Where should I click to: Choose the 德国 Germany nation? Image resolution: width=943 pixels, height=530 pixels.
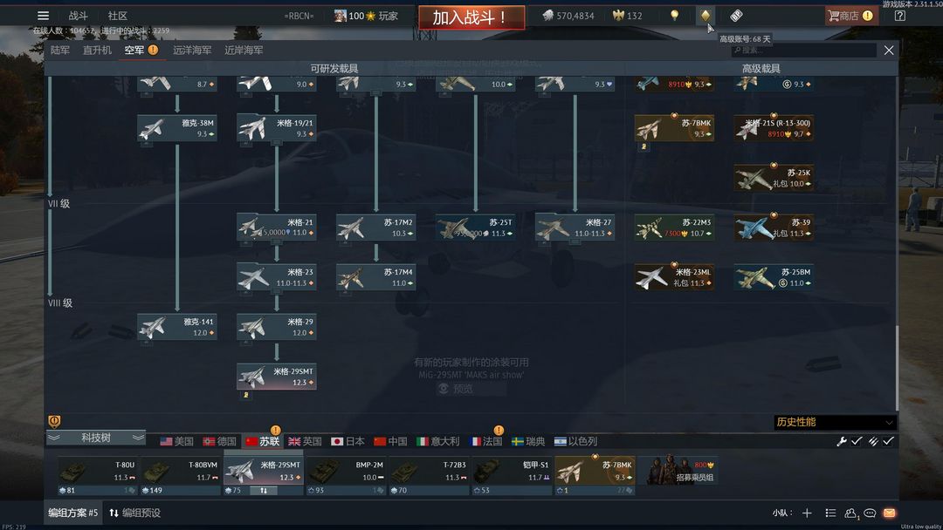(219, 441)
